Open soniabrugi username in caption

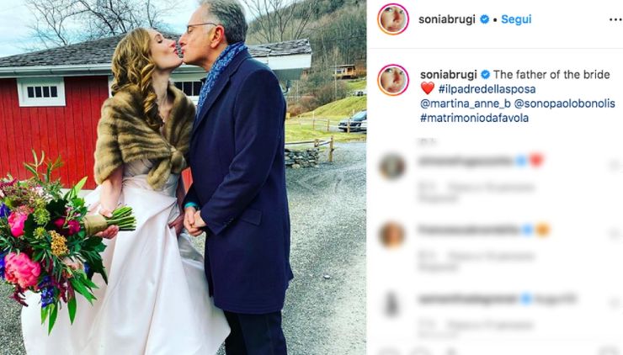[449, 75]
